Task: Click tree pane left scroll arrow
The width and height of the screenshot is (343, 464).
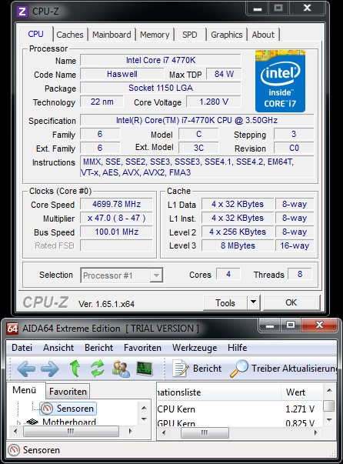Action: tap(15, 432)
